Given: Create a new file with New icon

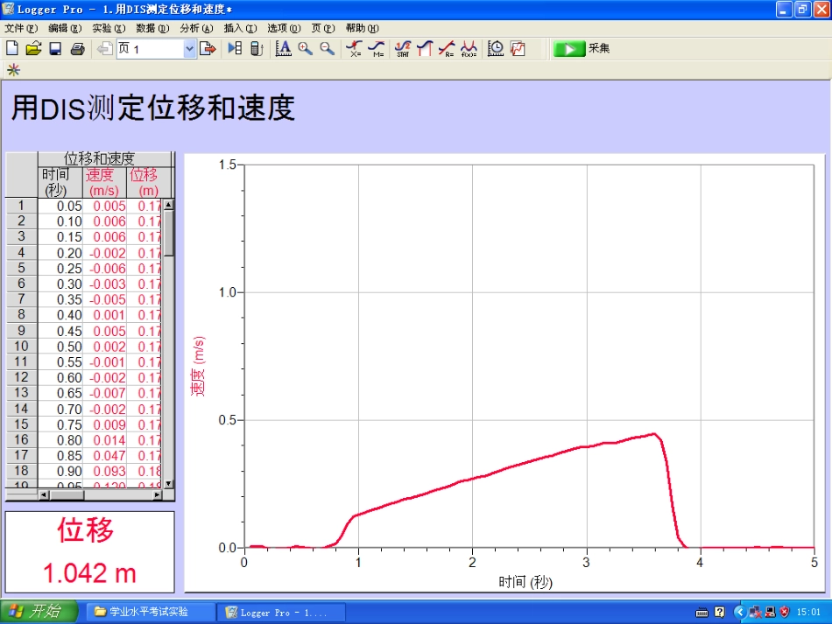Looking at the screenshot, I should pos(11,49).
